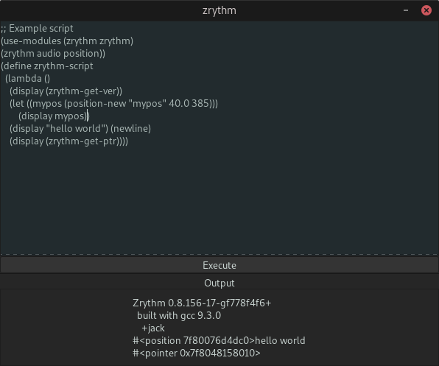Click the position-new "mypos" line
This screenshot has height=366, width=439.
tap(113, 104)
